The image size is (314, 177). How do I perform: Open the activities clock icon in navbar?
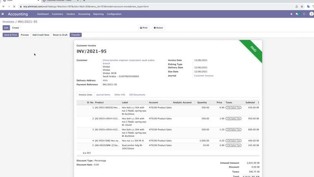(304, 14)
